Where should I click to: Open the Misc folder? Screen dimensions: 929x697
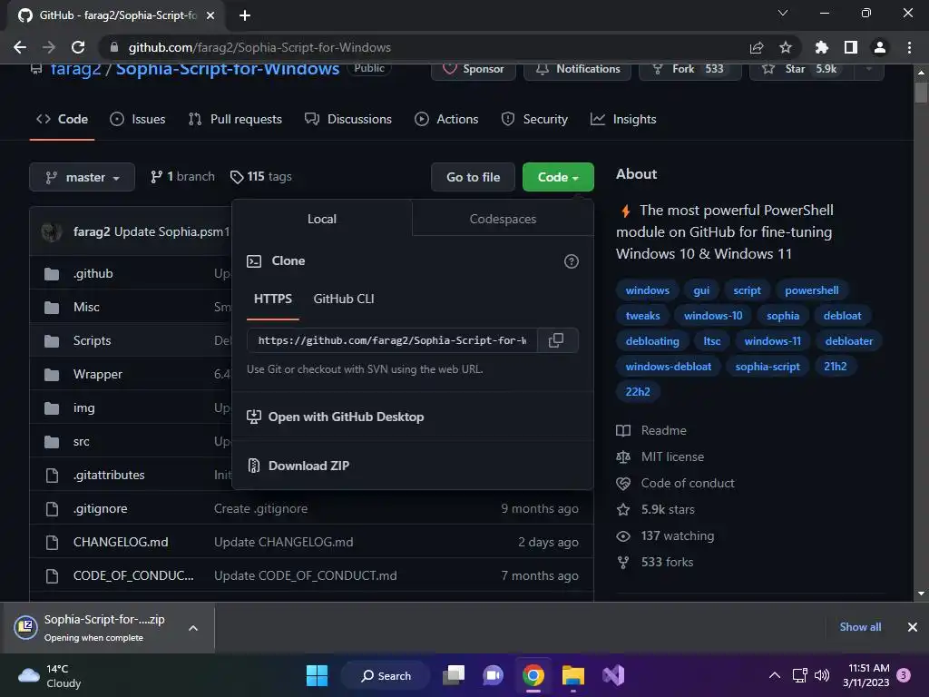pos(86,307)
